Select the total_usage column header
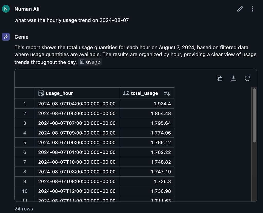263x213 pixels. [x=144, y=93]
